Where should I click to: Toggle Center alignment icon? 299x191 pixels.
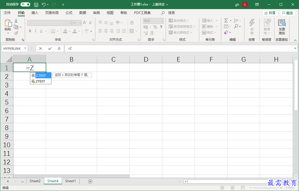coord(106,31)
